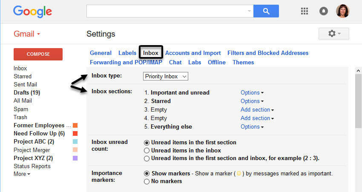Click the search box dropdown arrow
This screenshot has height=192, width=362.
(249, 11)
